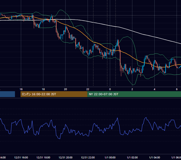Click the "12/31 22:00" date label
This screenshot has width=181, height=160.
pyautogui.click(x=88, y=157)
